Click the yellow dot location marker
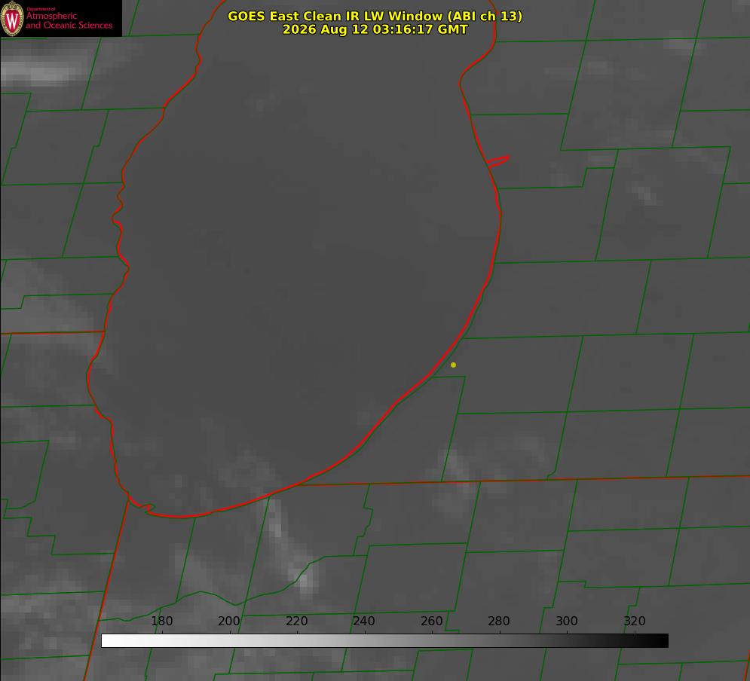750x681 pixels. point(453,365)
